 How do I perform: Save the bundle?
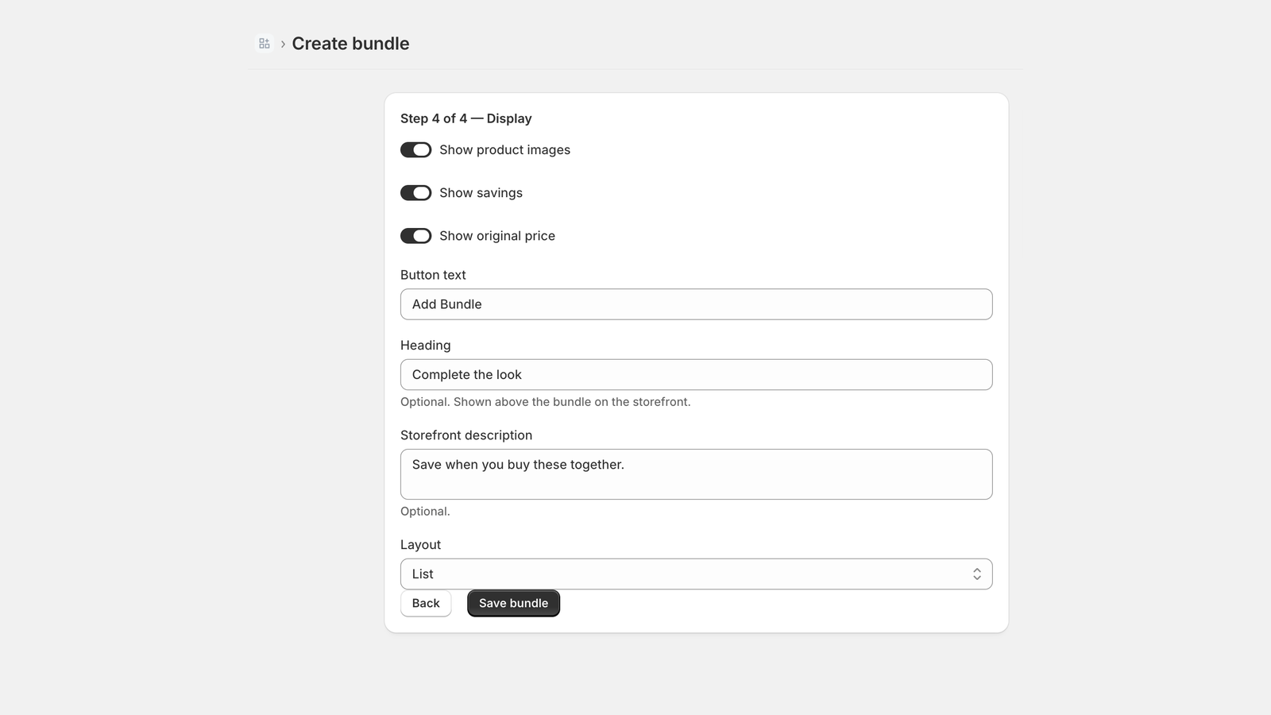tap(513, 604)
